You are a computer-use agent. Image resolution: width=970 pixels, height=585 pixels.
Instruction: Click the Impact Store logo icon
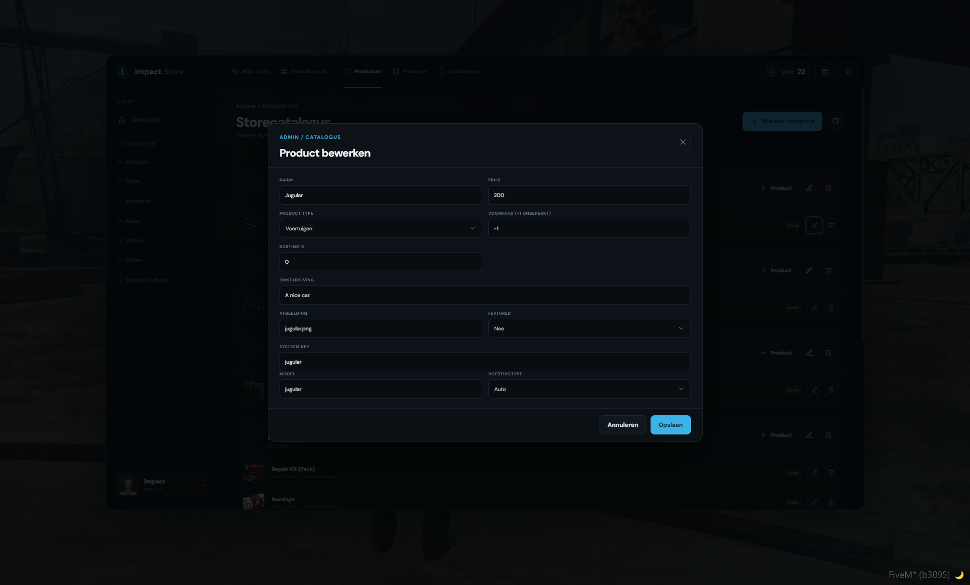coord(122,72)
